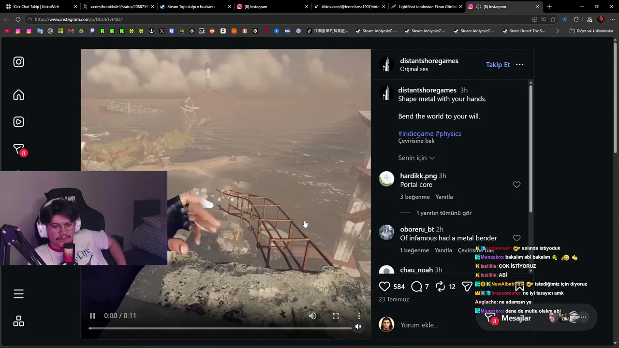Like oboreru_bt's metal bender comment

516,238
